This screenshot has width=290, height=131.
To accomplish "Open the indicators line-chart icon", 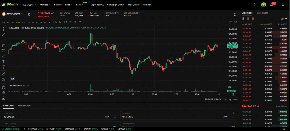I will (61, 22).
